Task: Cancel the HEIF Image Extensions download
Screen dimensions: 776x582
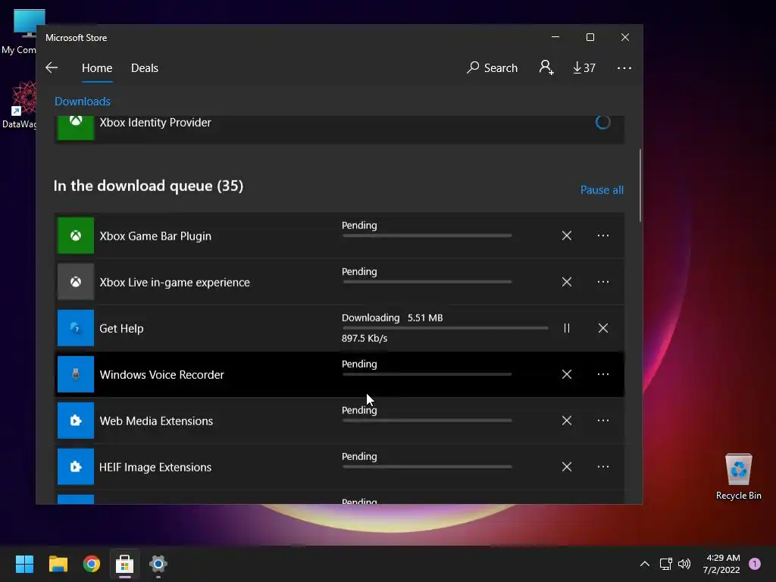Action: pos(567,467)
